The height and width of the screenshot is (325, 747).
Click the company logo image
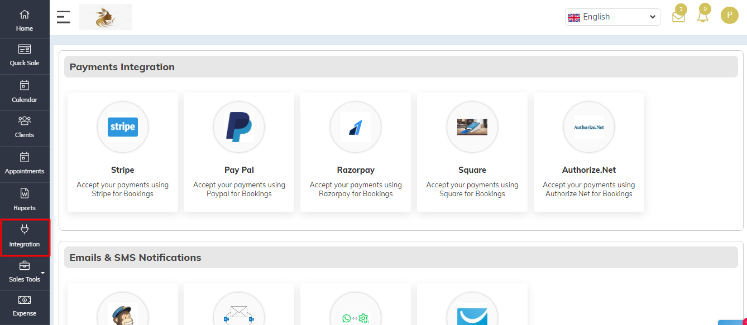(x=106, y=17)
